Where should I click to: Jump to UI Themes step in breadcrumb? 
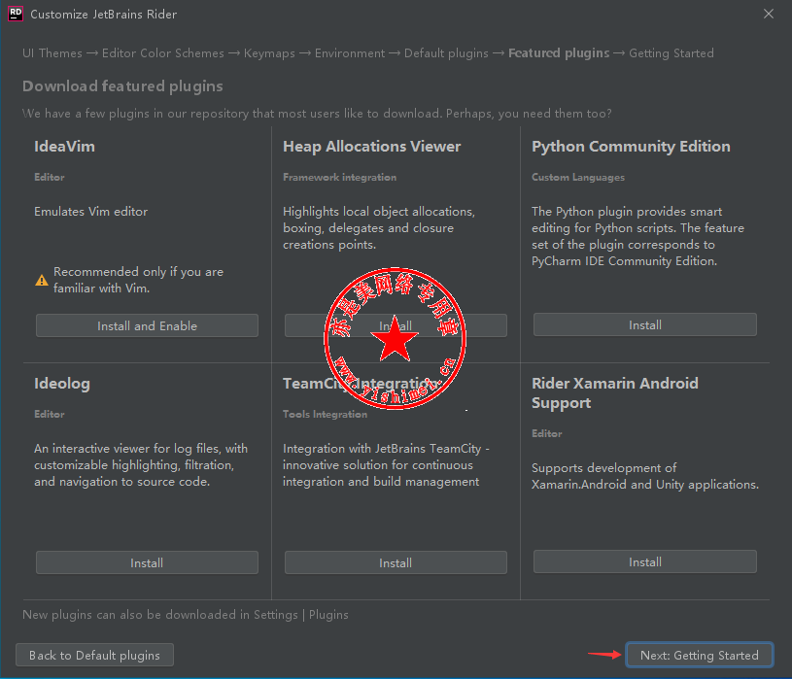click(52, 53)
